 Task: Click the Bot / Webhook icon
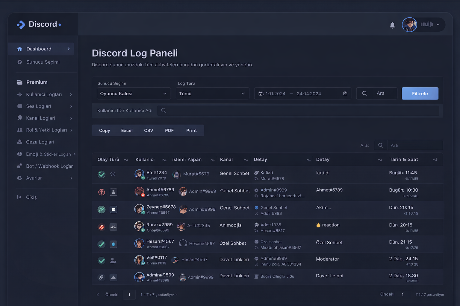20,166
